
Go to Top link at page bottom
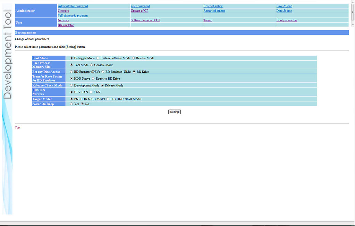tap(17, 127)
